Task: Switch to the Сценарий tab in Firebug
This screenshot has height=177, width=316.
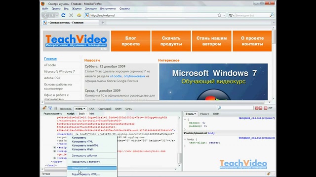Action: (105, 109)
